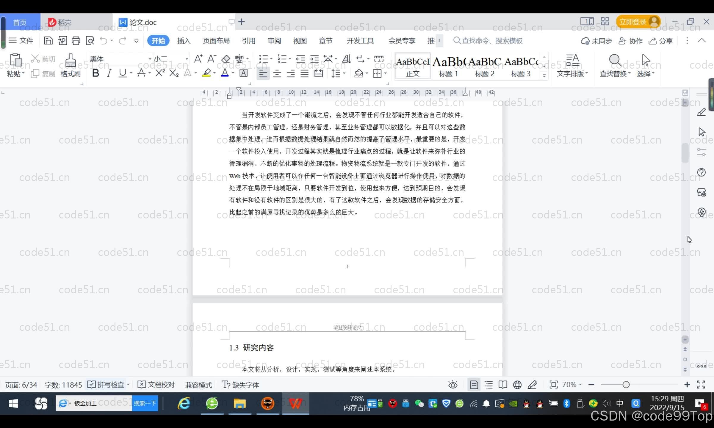Click the font color red A swatch
Screen dimensions: 714x428
[225, 73]
